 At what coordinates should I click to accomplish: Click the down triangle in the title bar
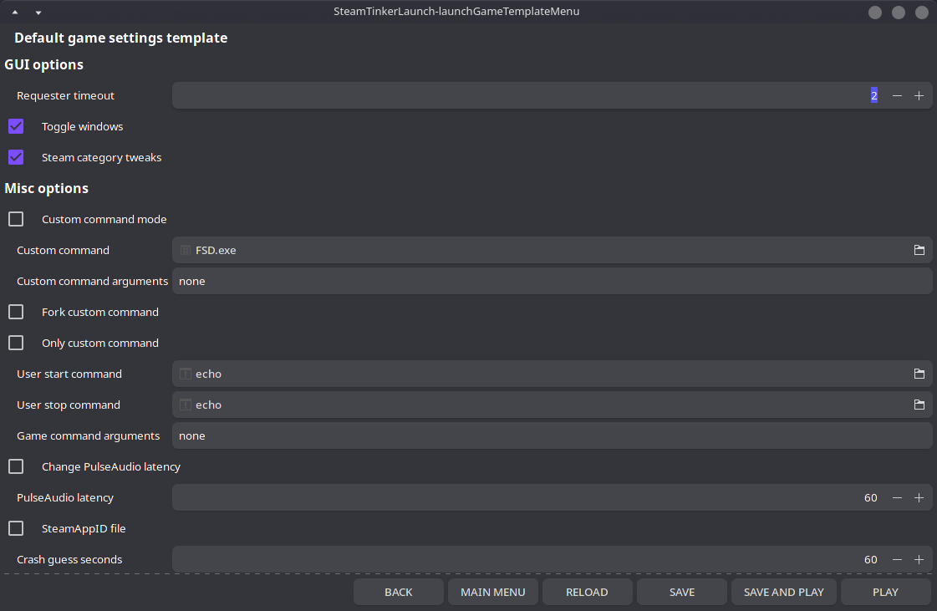[38, 12]
